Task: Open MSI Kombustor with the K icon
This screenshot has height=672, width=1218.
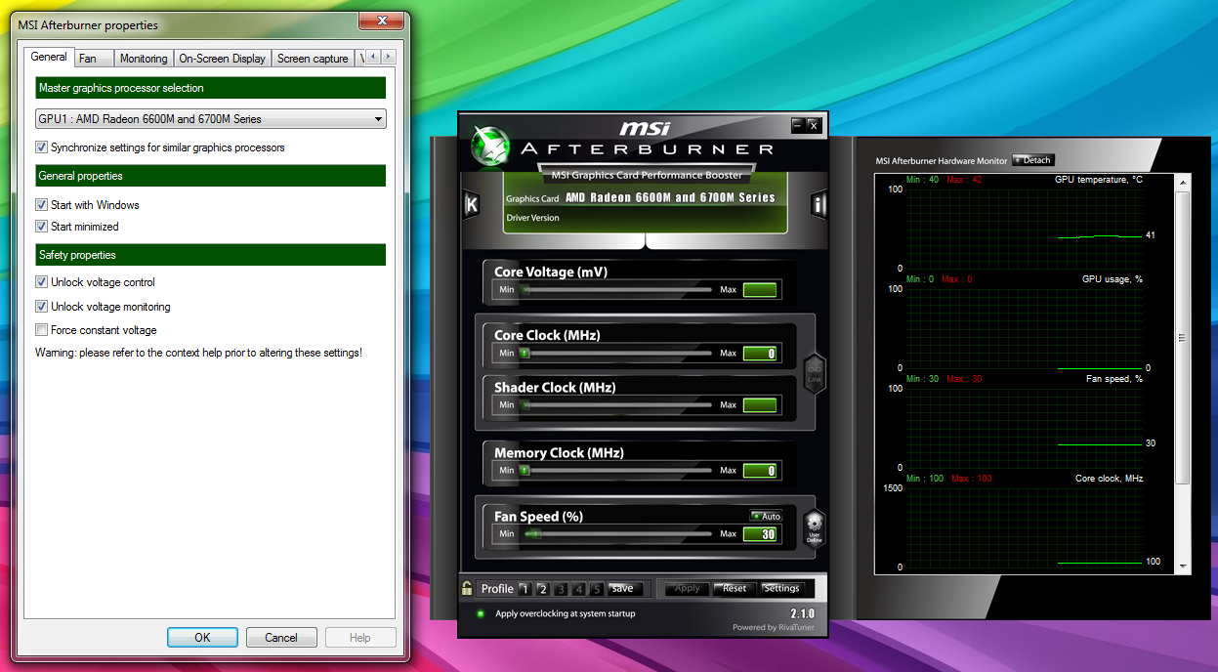Action: (472, 204)
